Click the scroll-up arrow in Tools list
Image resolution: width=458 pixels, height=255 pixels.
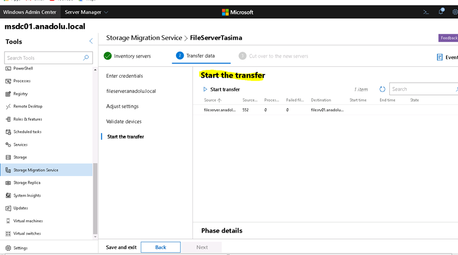[x=95, y=70]
